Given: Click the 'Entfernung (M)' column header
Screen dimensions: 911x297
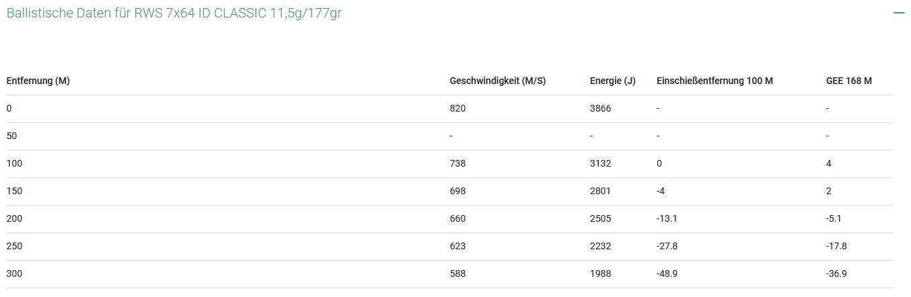Looking at the screenshot, I should [38, 81].
